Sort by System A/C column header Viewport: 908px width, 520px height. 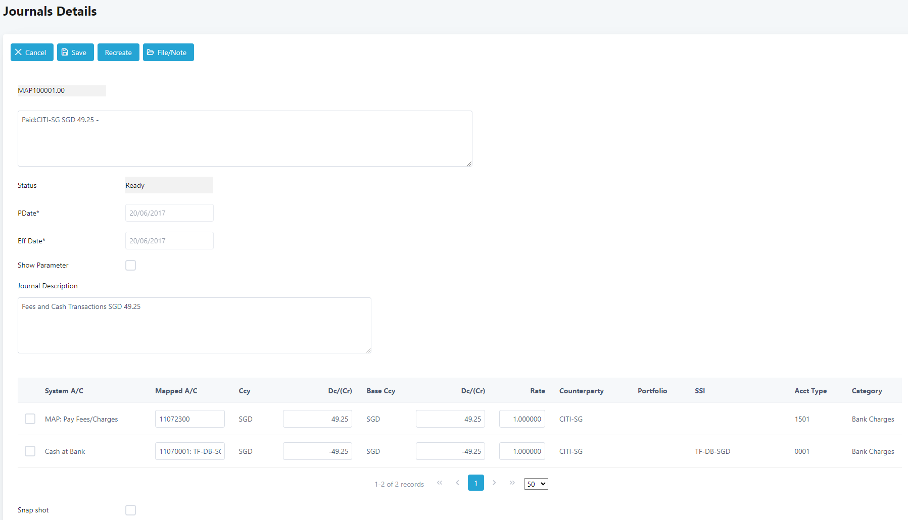pos(64,391)
